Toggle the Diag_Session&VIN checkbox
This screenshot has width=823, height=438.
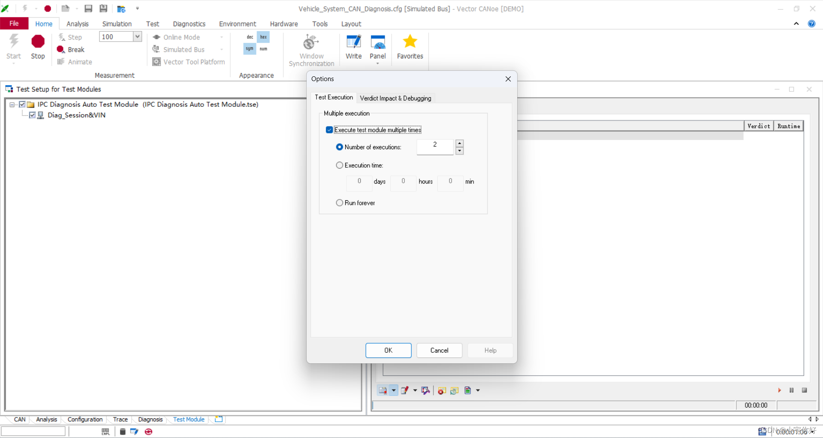click(x=32, y=115)
